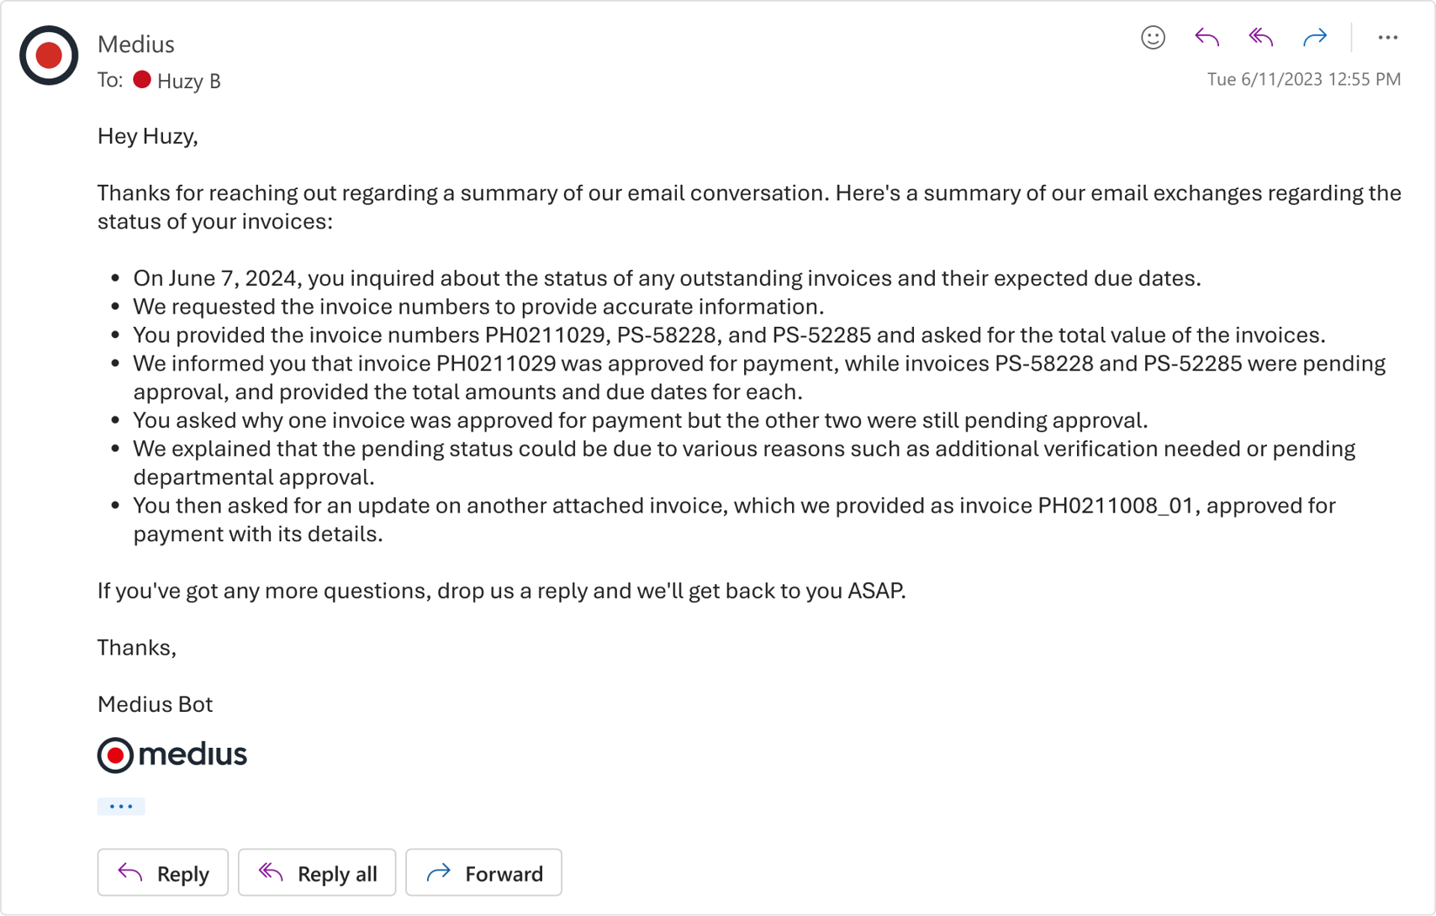
Task: Select the Reply arrow icon in the header
Action: coord(1206,37)
